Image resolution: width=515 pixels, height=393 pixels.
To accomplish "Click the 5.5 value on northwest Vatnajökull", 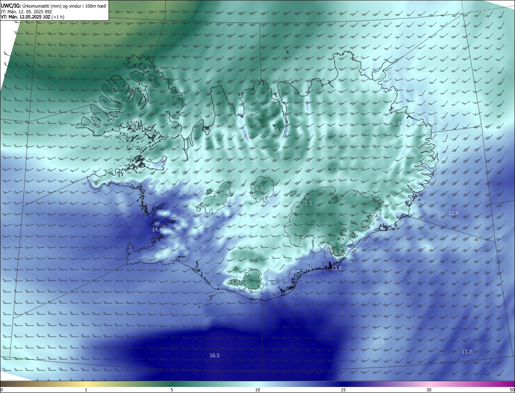I will tap(308, 203).
